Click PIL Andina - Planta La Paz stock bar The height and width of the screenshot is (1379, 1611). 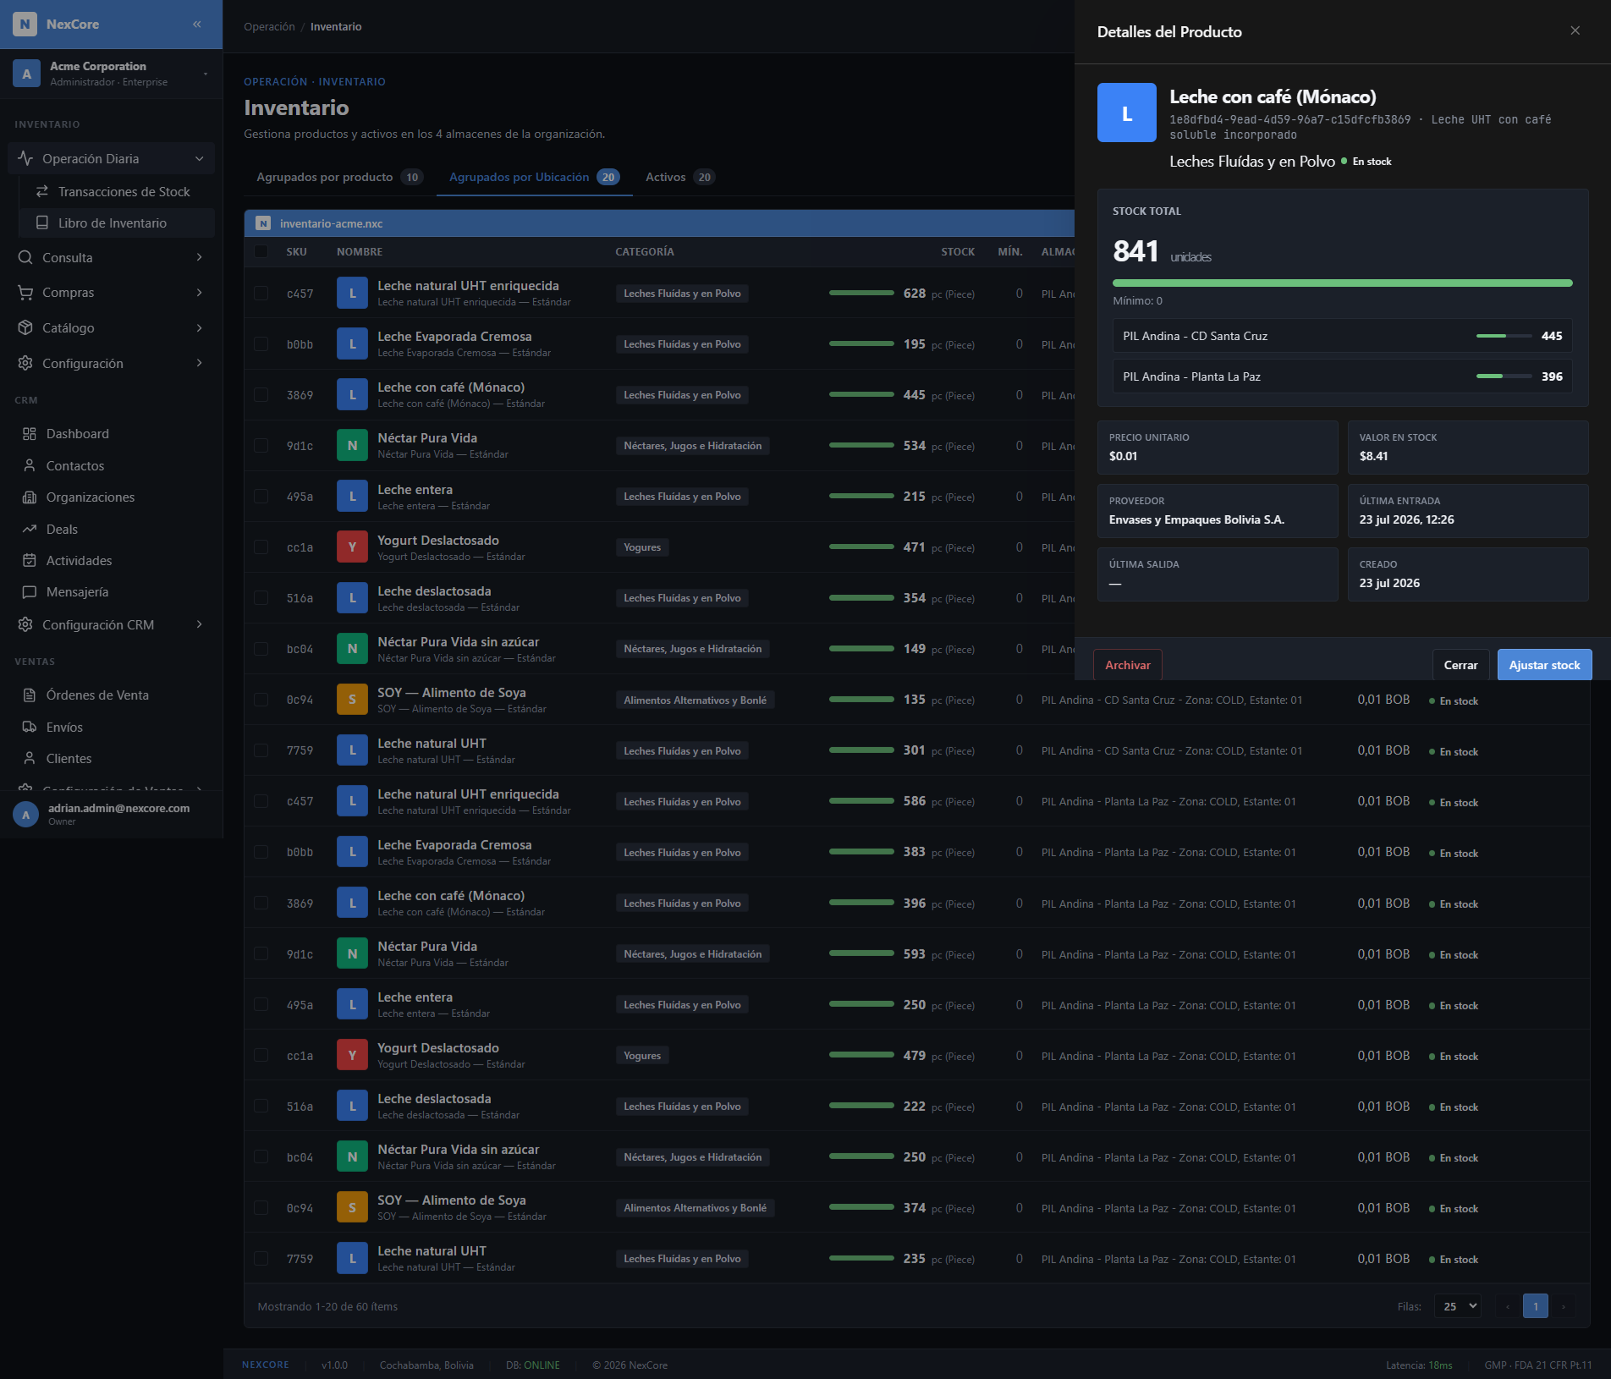[1504, 376]
